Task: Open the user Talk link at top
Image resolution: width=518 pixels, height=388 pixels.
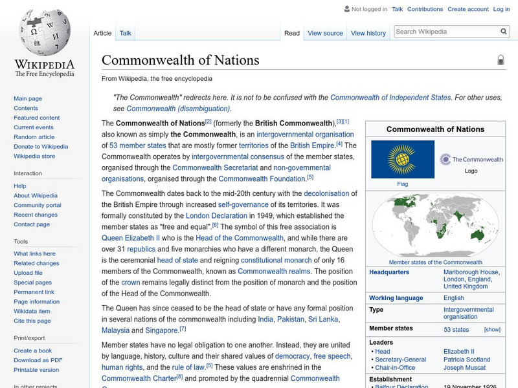Action: coord(397,9)
